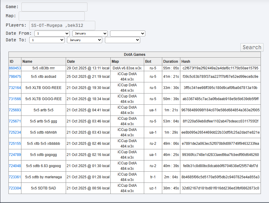Click duration '1m : 29s'
This screenshot has height=203, width=269.
(171, 132)
